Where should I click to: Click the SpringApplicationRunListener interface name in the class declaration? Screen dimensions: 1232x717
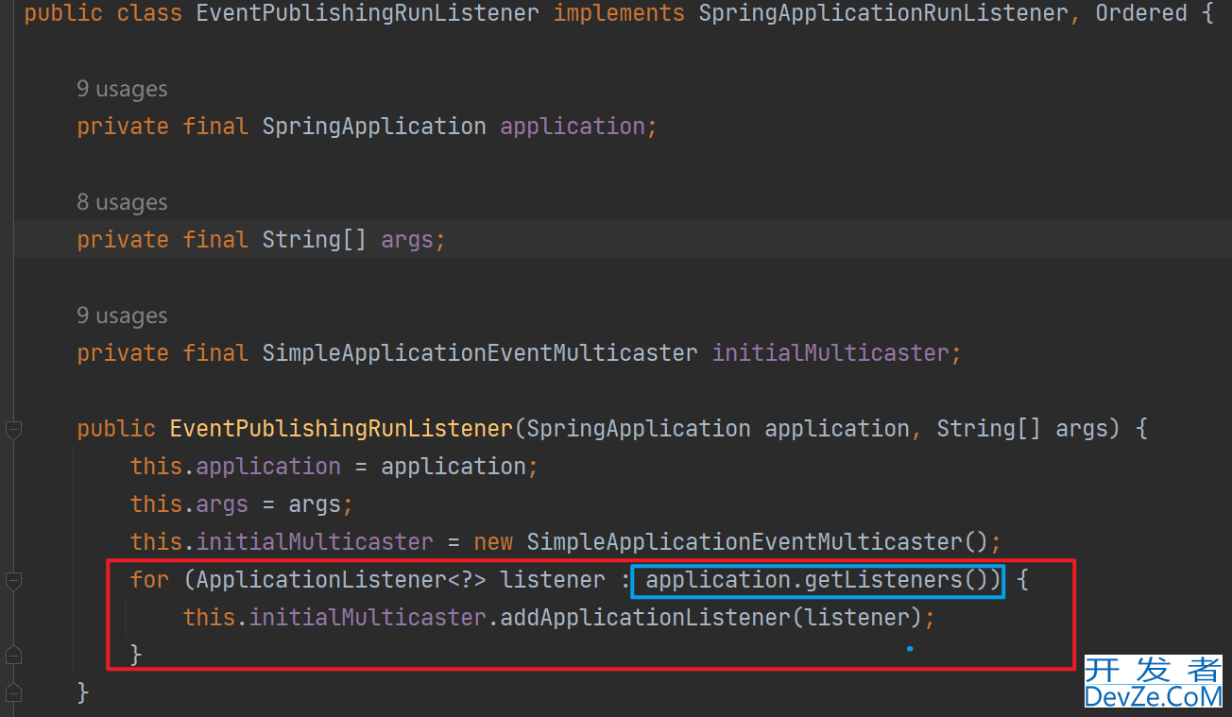(x=883, y=13)
